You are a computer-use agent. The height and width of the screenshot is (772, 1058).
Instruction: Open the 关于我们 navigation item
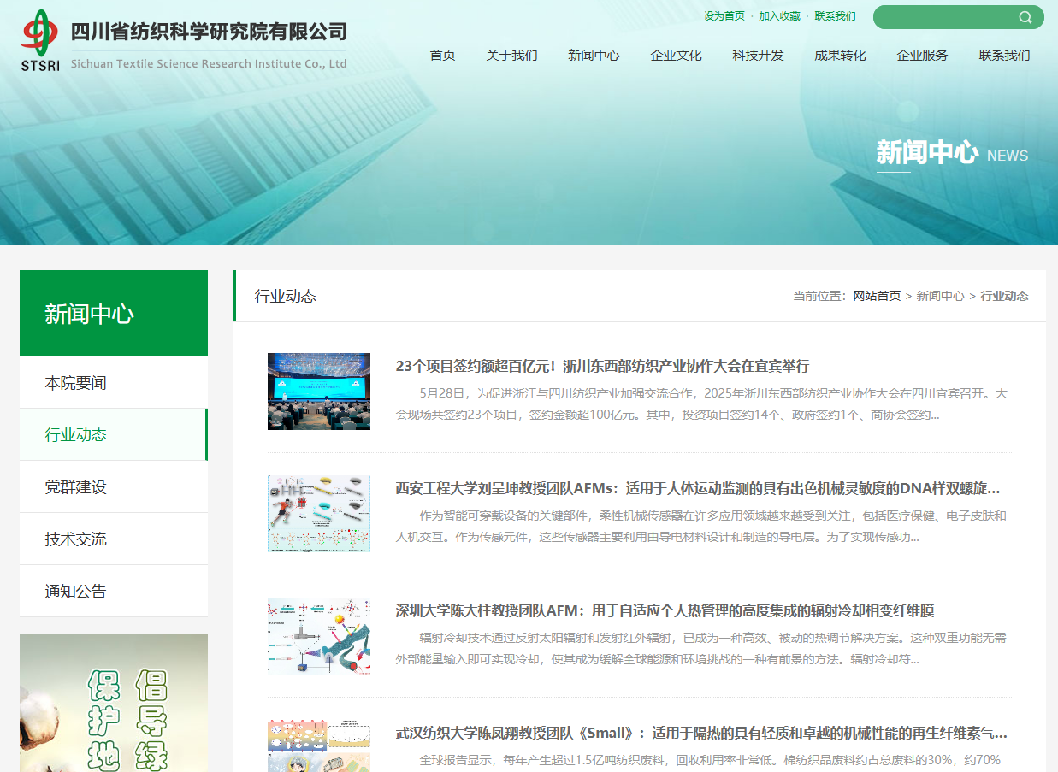coord(511,56)
